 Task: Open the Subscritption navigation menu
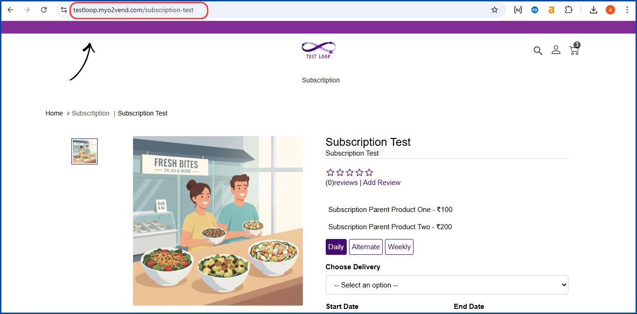(x=321, y=80)
